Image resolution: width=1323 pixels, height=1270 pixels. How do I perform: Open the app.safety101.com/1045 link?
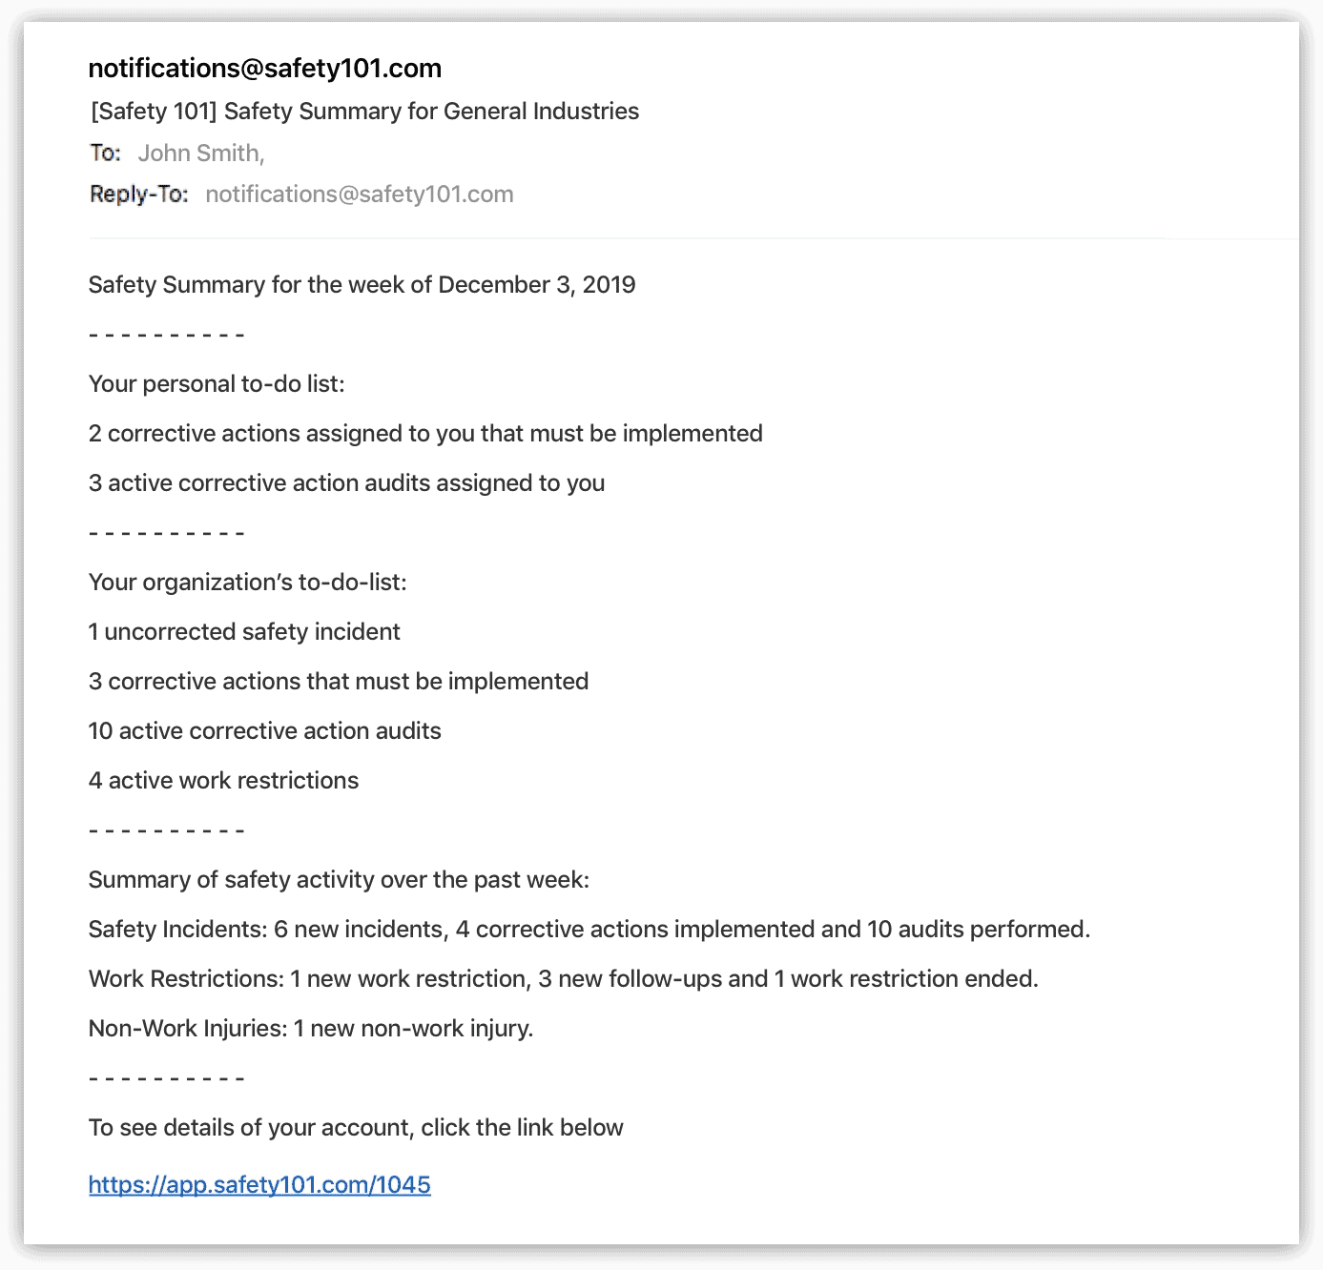259,1184
